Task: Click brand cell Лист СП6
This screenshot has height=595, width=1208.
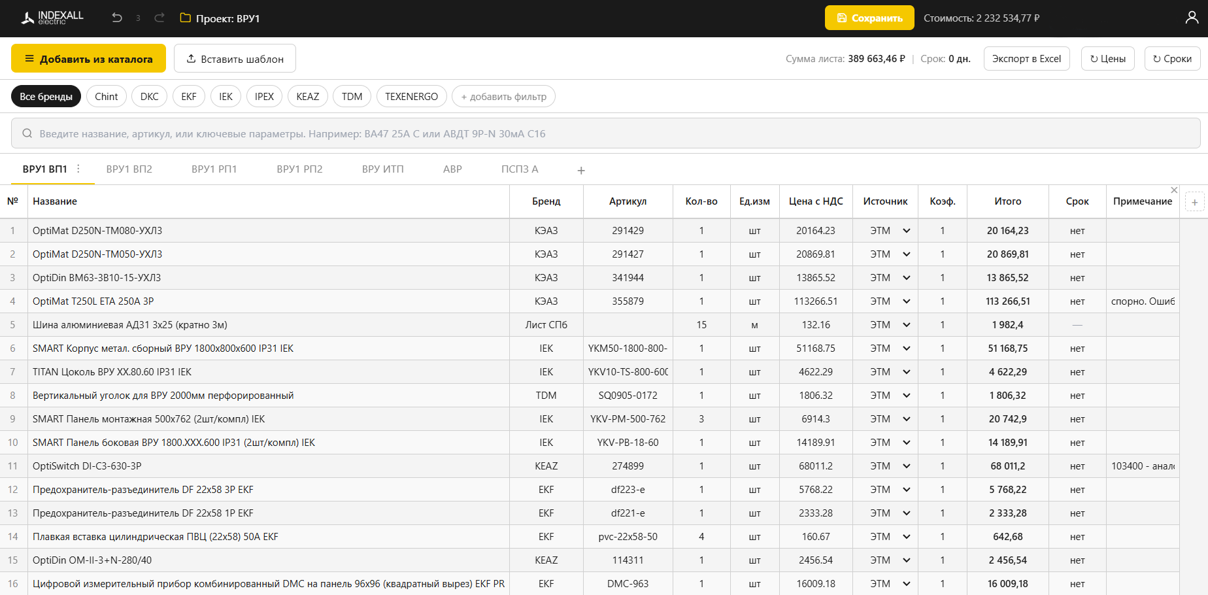Action: (x=546, y=325)
